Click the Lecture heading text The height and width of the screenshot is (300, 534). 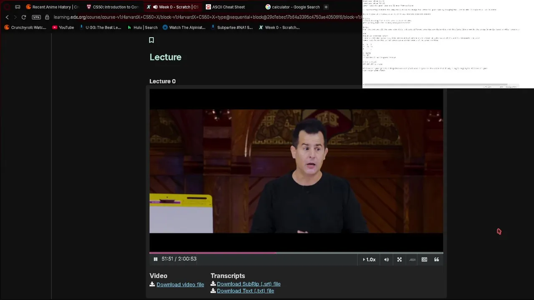(166, 57)
